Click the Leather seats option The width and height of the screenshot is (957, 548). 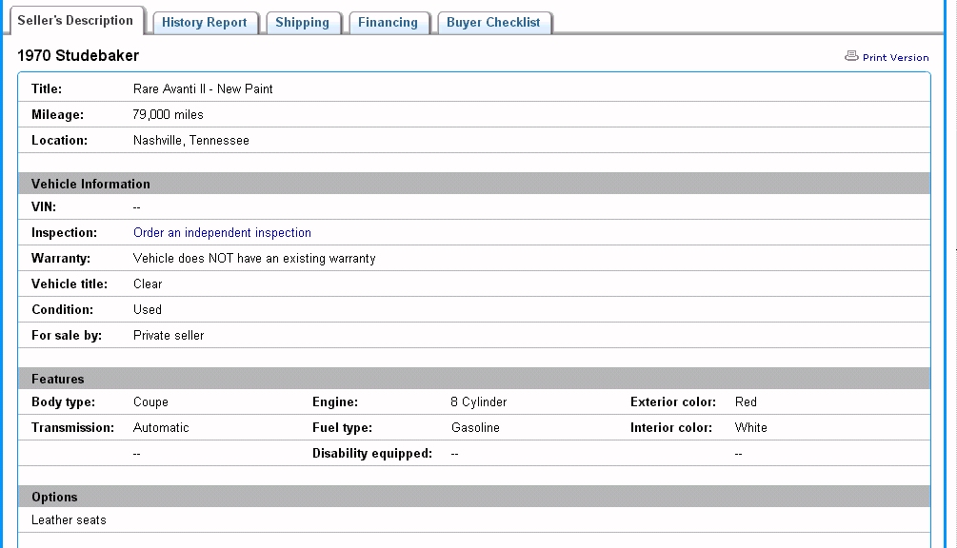69,520
